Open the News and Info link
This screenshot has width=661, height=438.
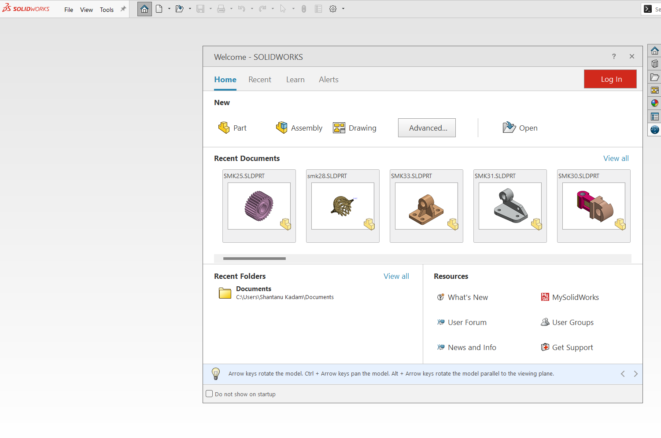(x=466, y=347)
